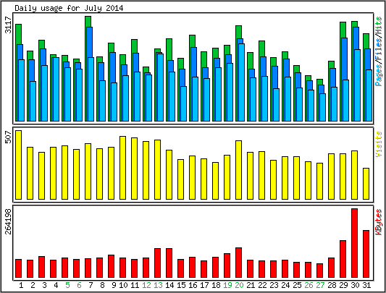Click day label 18 on x-axis
The image size is (386, 293).
[x=216, y=285]
